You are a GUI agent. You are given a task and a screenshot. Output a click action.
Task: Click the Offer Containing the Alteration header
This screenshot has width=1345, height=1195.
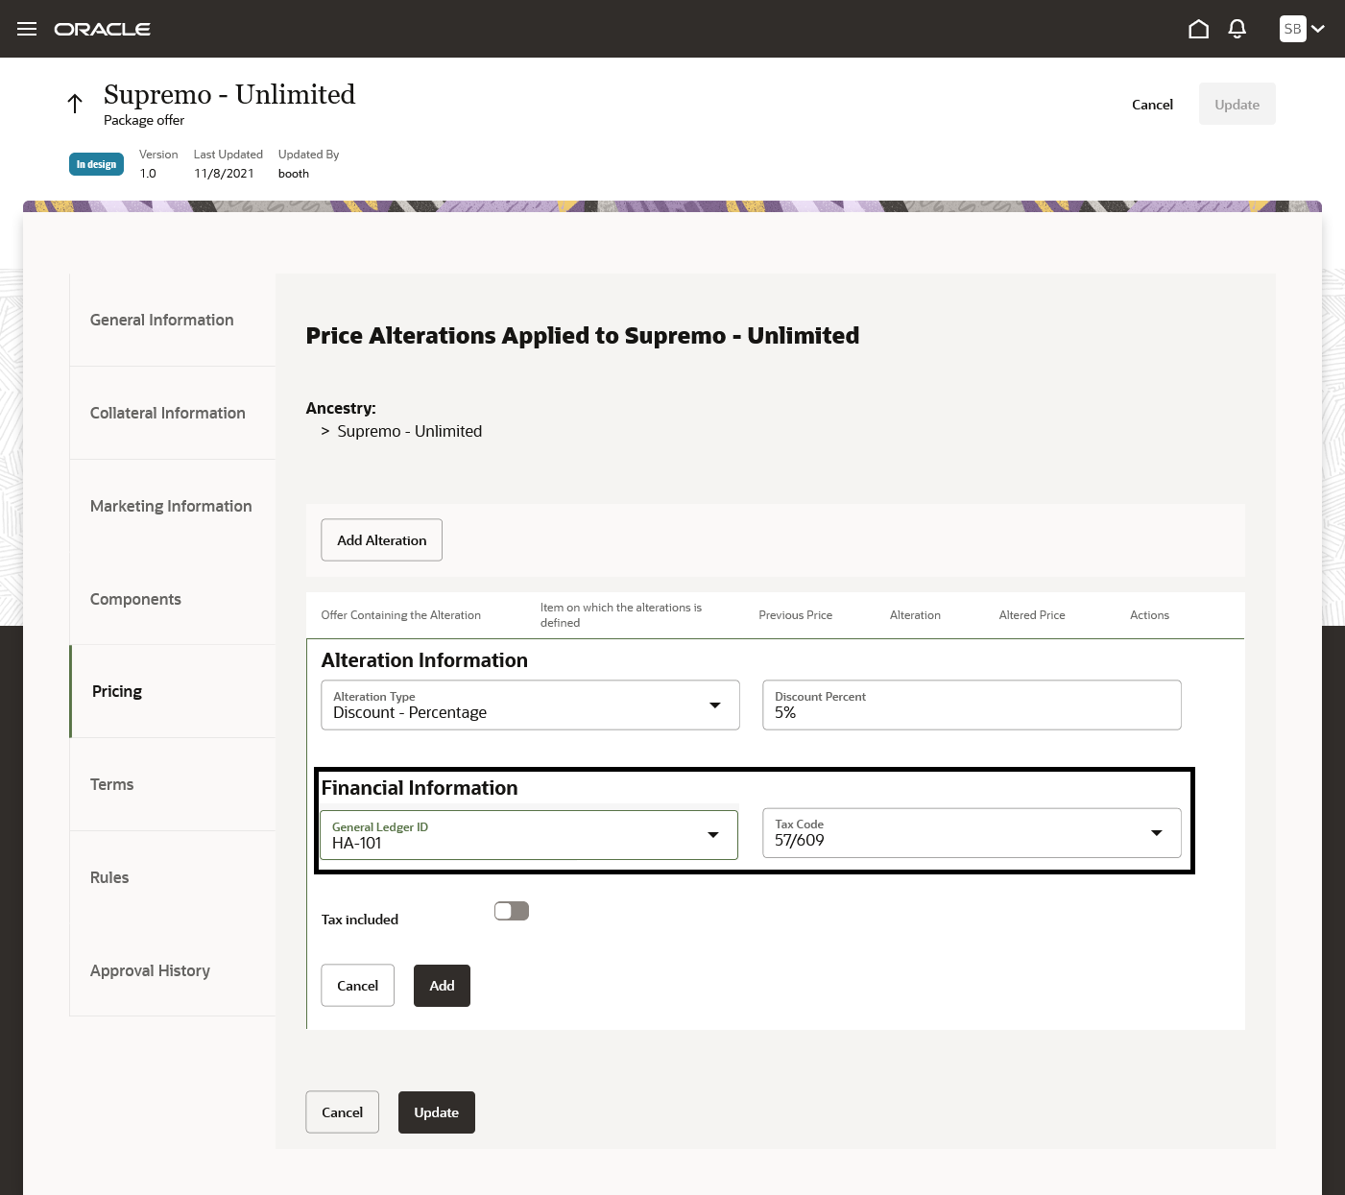pyautogui.click(x=400, y=615)
